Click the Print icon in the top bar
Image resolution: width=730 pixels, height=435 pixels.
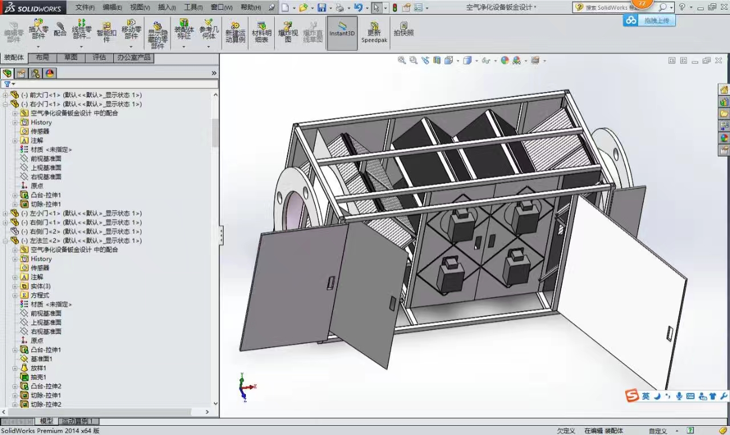pos(340,7)
